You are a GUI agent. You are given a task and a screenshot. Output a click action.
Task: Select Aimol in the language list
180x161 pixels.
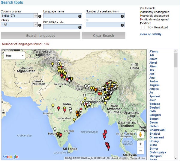[153, 63]
